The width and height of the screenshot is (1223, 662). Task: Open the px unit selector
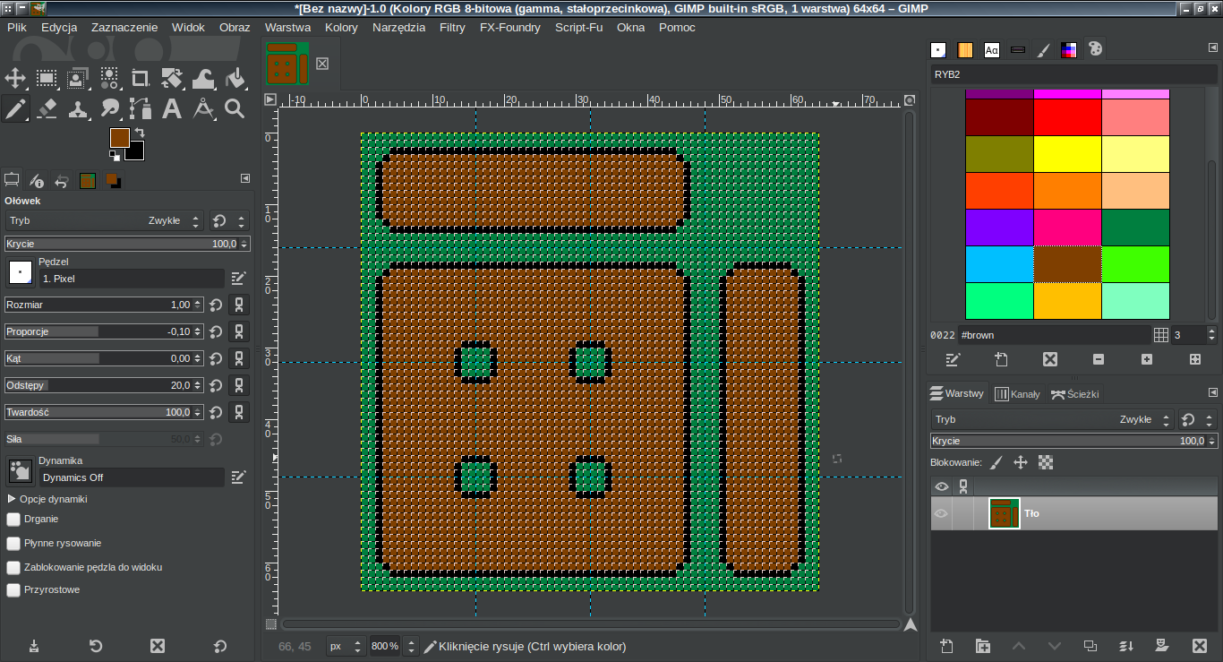pos(345,646)
